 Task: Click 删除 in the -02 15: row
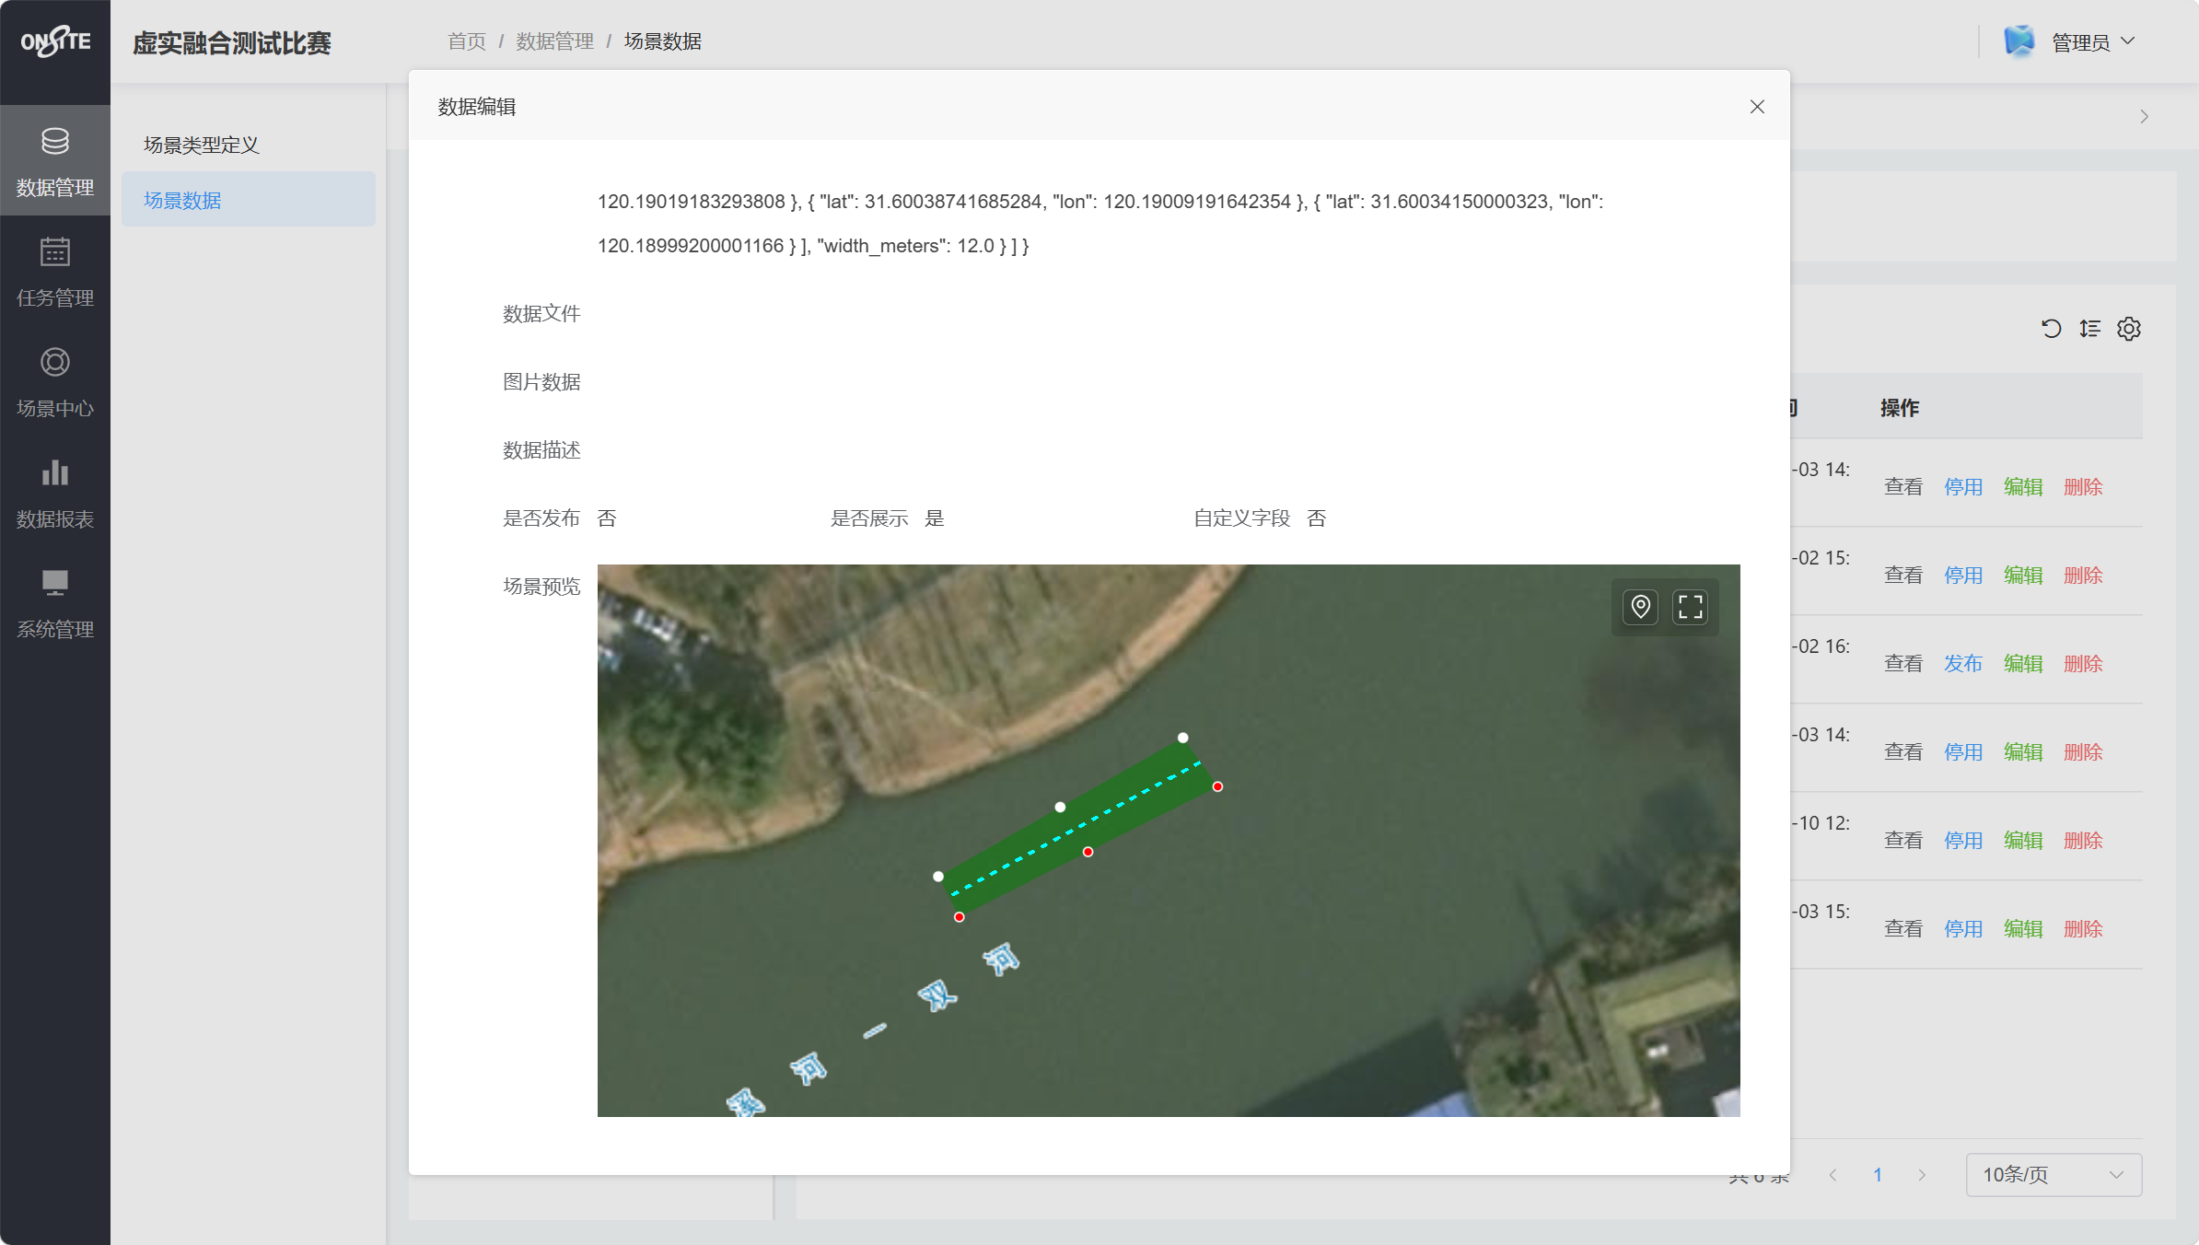tap(2083, 576)
